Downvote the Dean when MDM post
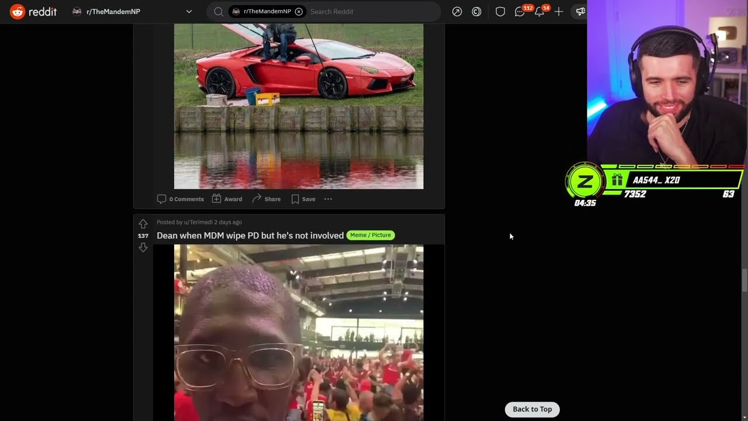 click(x=143, y=248)
